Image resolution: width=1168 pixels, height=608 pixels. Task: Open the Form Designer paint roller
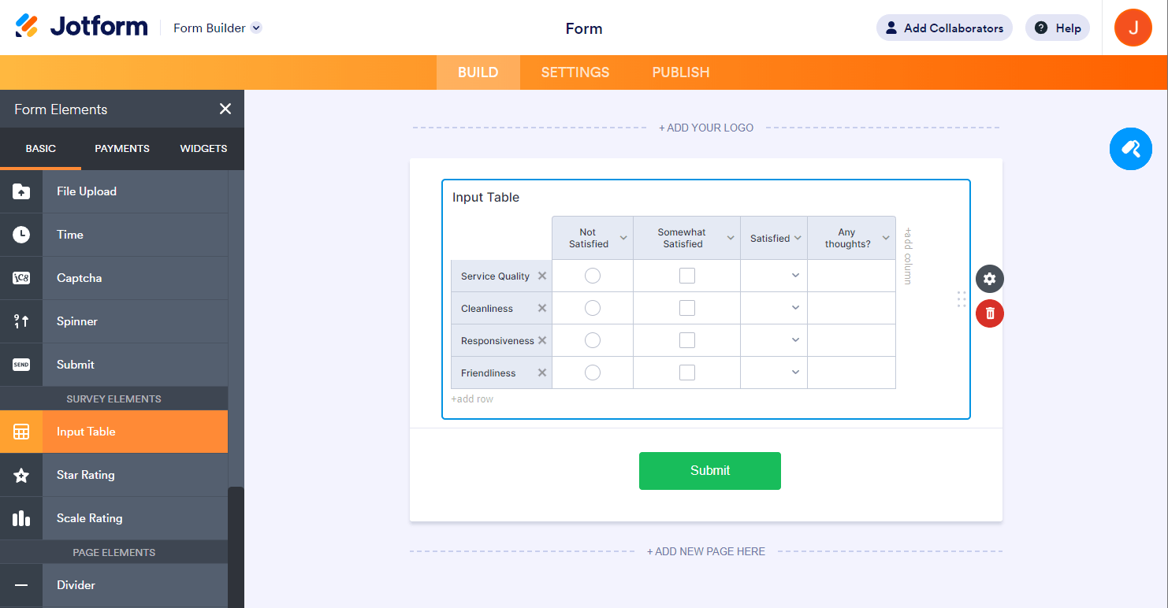pos(1131,148)
